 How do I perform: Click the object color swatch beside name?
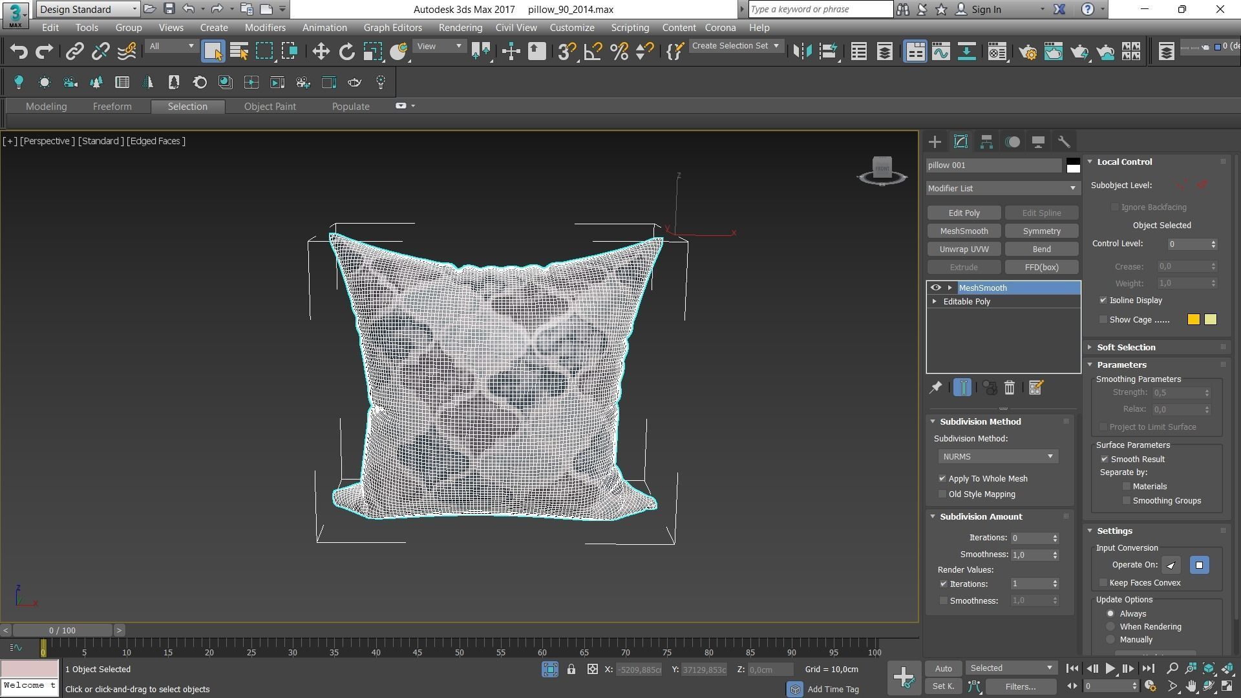[1073, 165]
